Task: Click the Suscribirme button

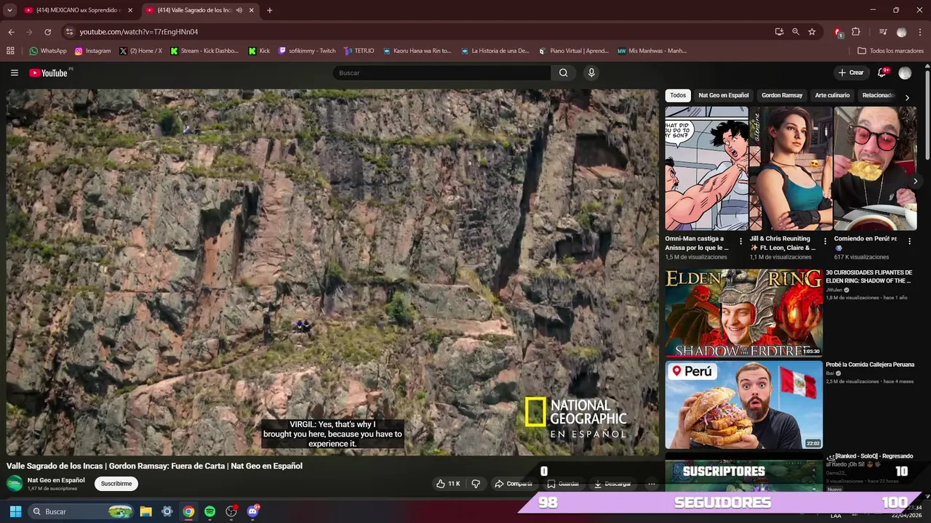Action: pyautogui.click(x=116, y=484)
